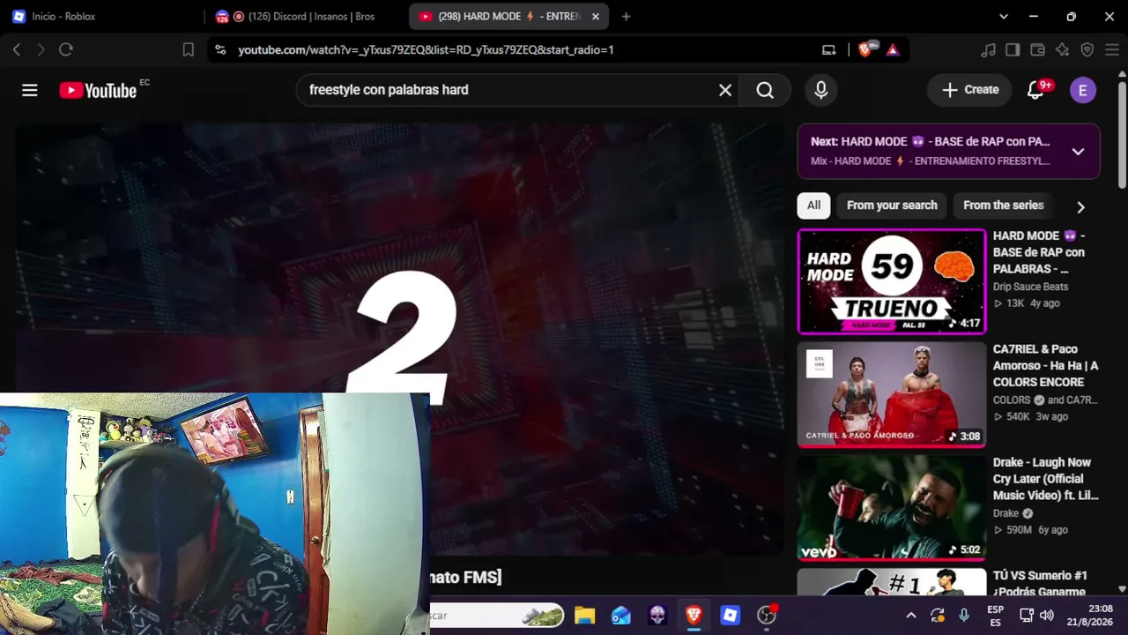Open the Brave VPN shield icon

(1087, 50)
